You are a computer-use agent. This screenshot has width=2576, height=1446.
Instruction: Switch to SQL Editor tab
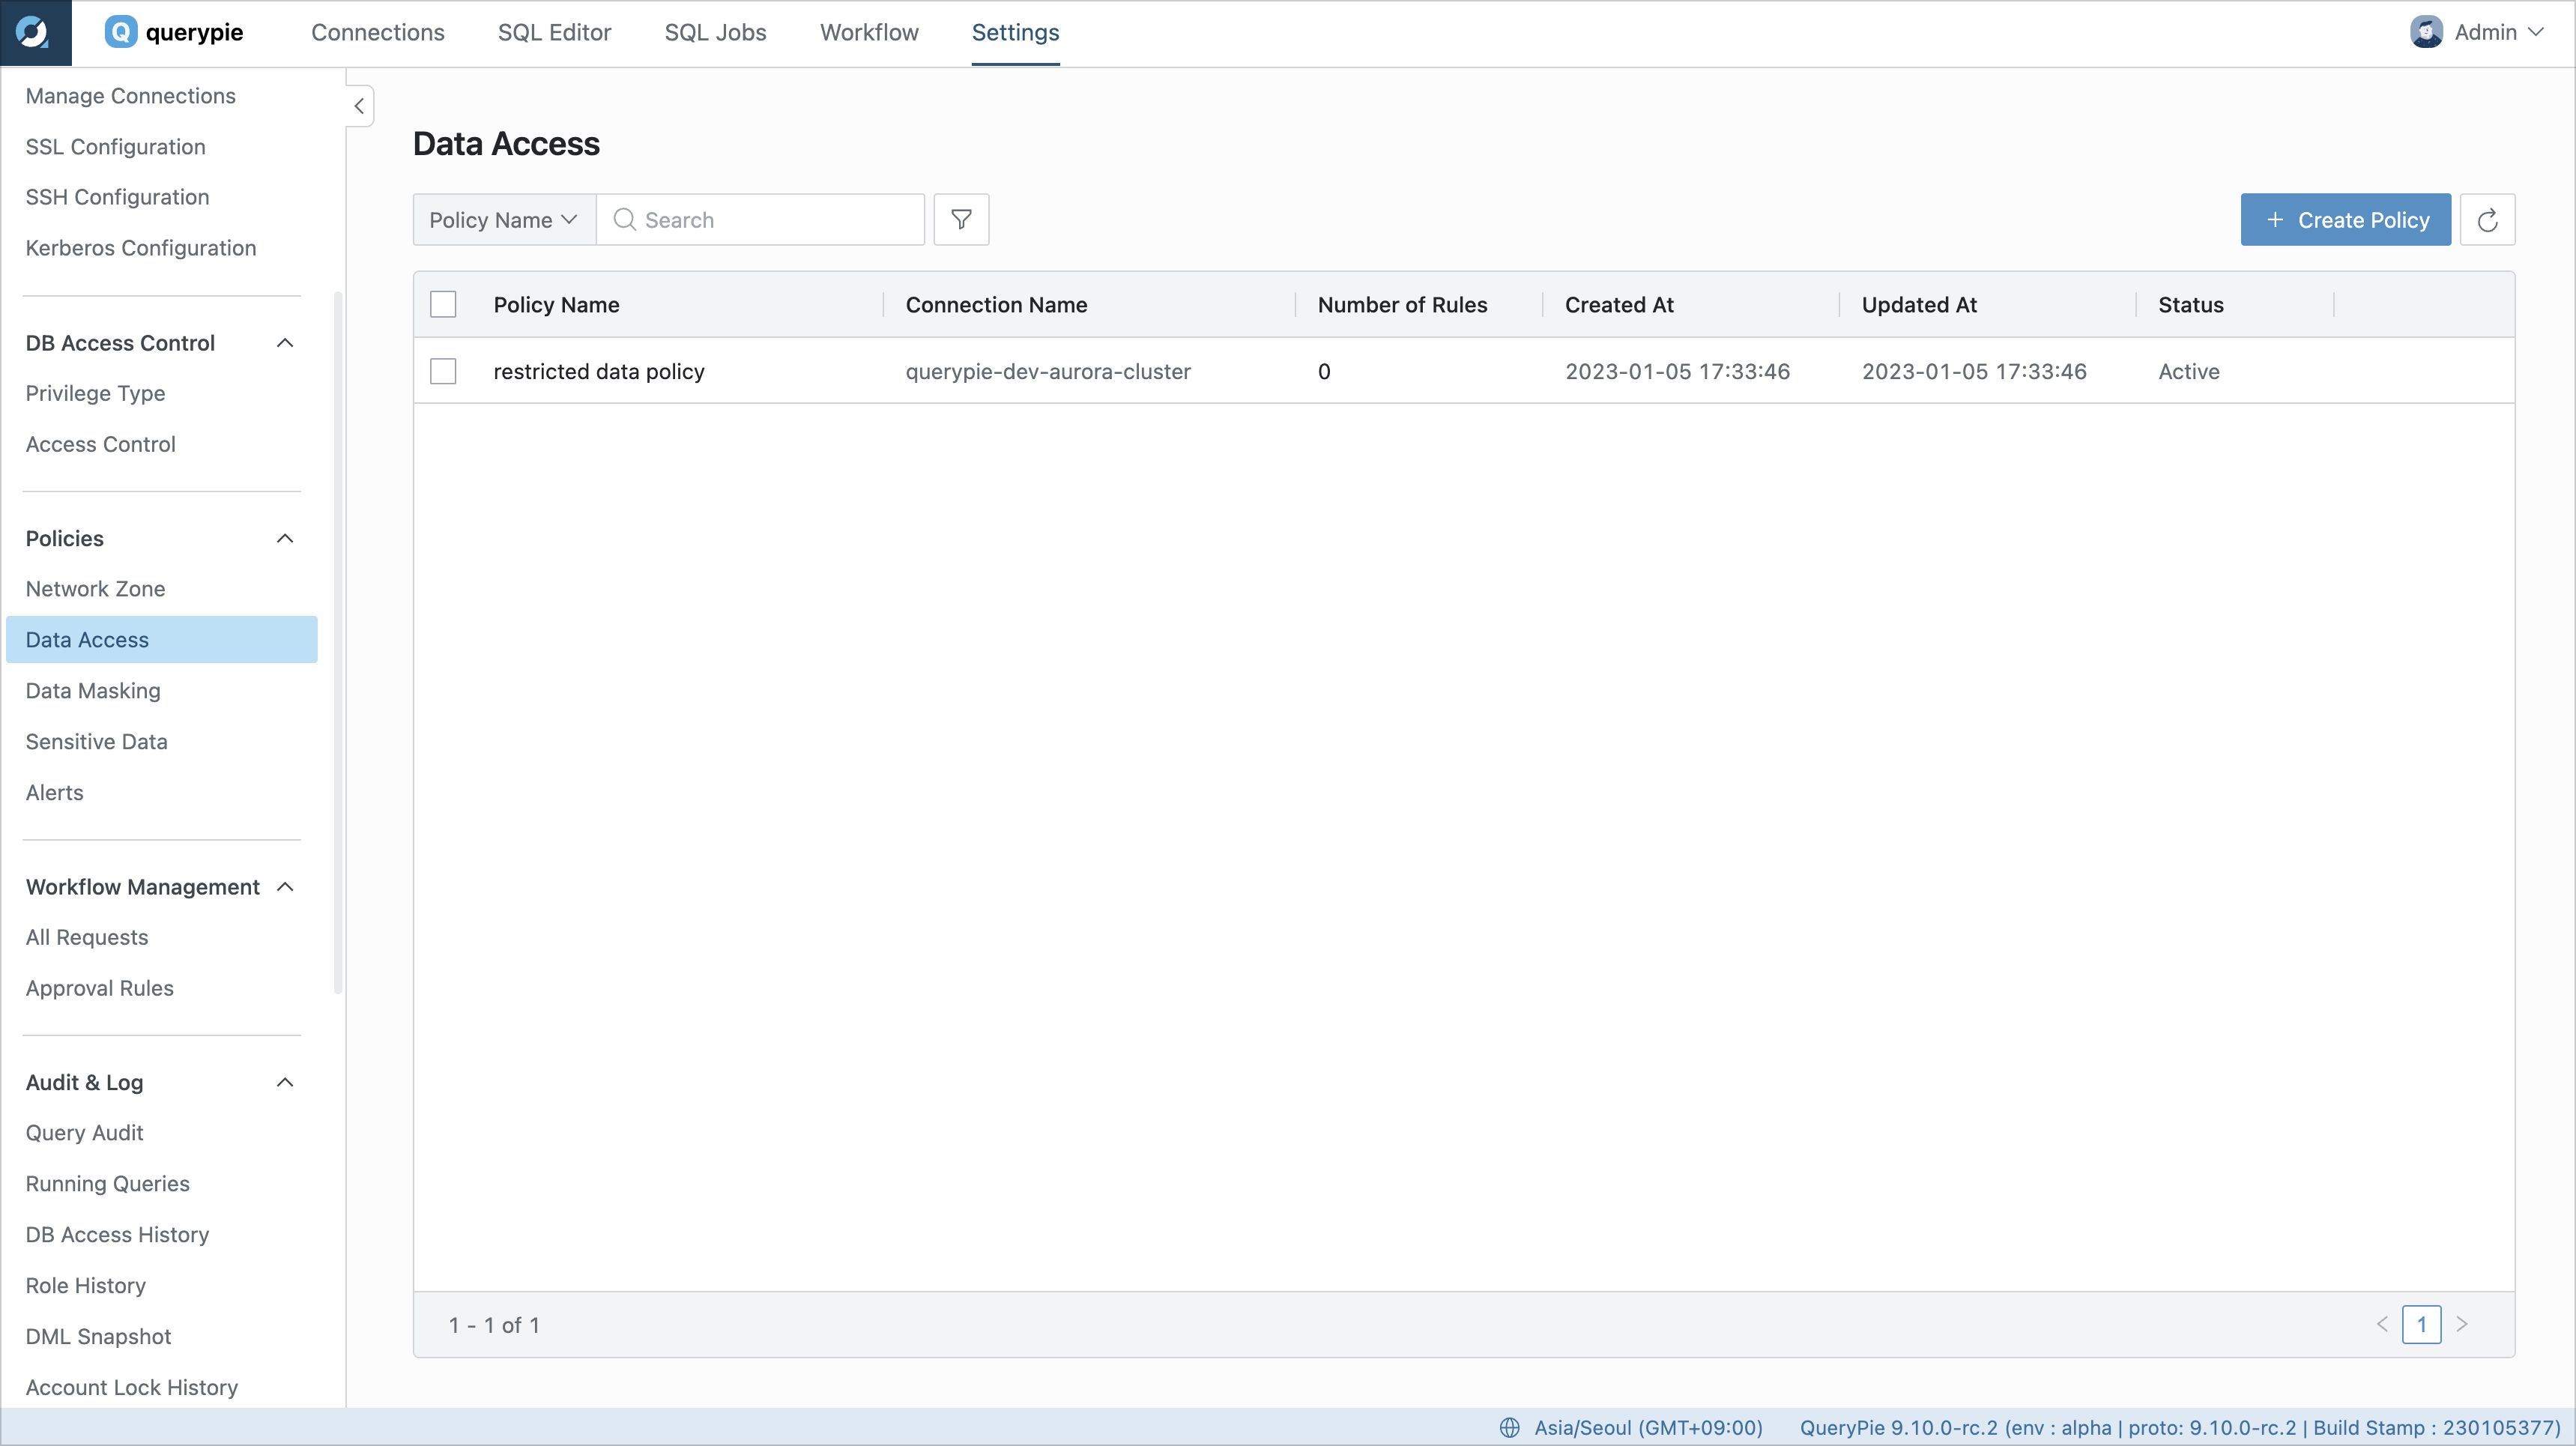tap(554, 32)
